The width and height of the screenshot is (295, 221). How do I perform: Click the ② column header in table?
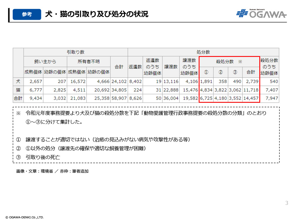click(x=220, y=72)
